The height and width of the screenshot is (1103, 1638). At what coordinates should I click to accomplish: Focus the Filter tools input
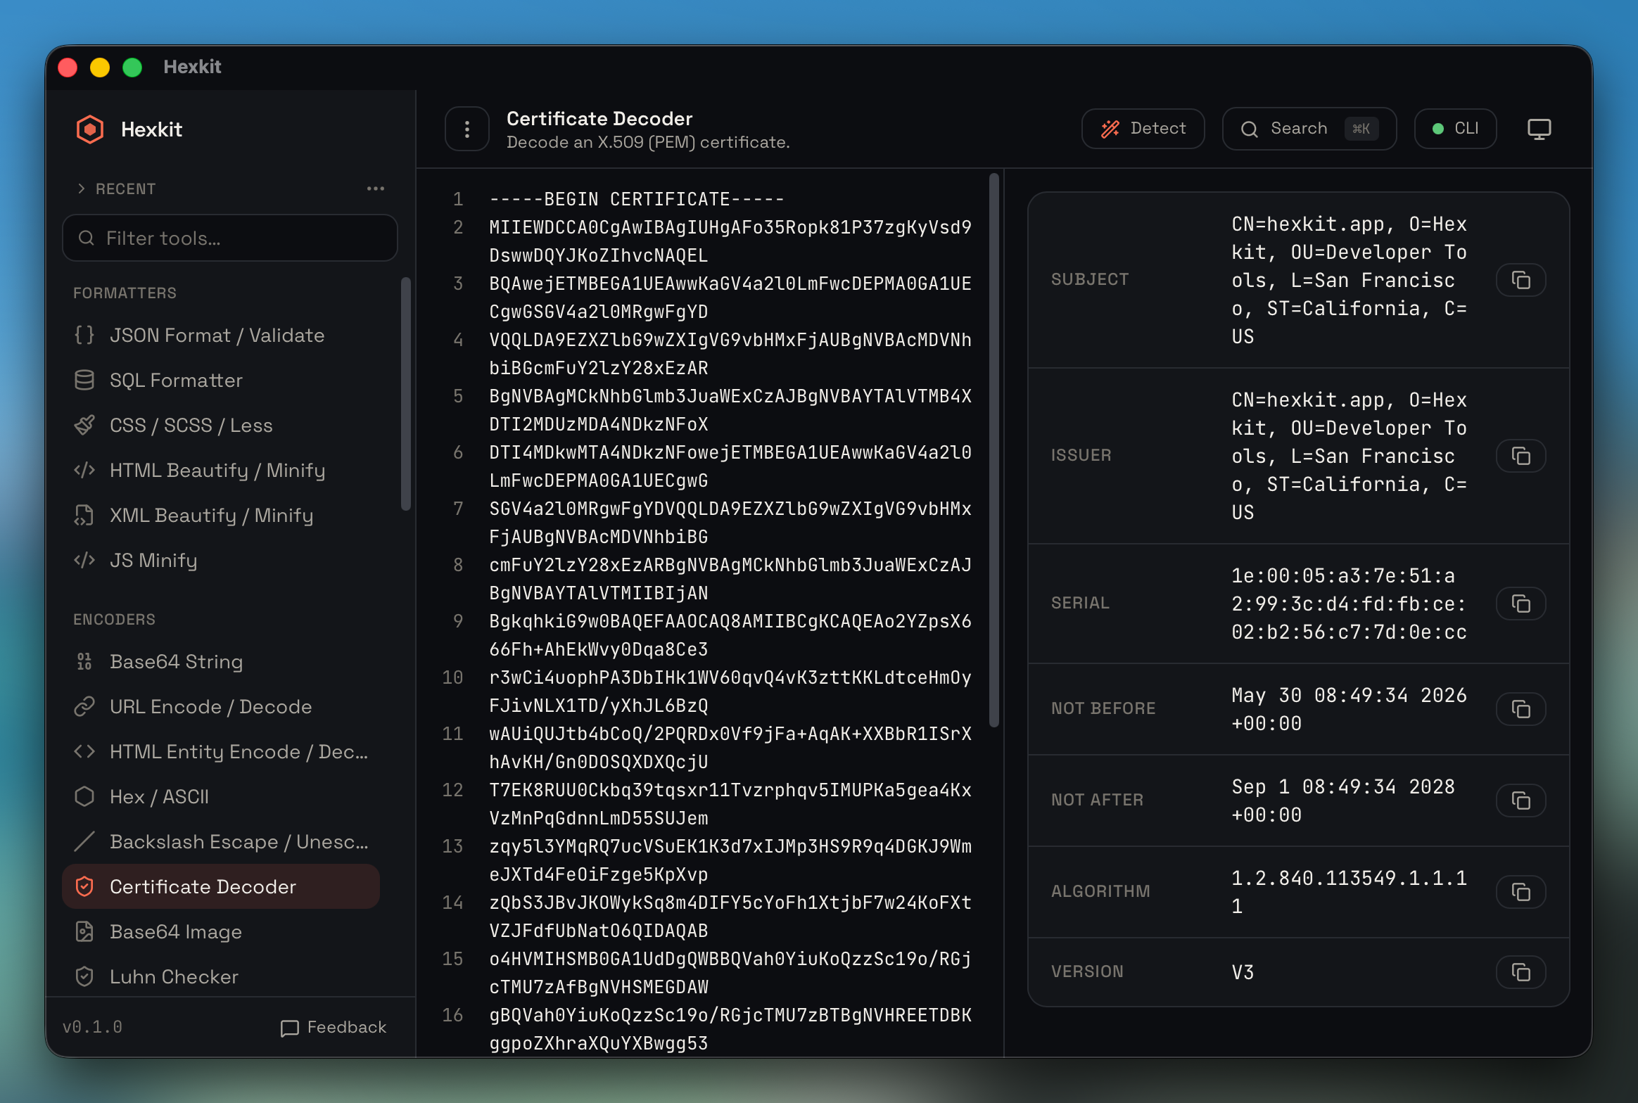[230, 238]
